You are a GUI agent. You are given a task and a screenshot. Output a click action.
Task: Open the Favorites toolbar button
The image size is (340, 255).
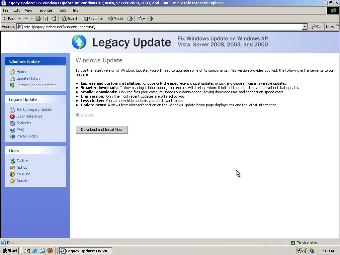[x=93, y=19]
